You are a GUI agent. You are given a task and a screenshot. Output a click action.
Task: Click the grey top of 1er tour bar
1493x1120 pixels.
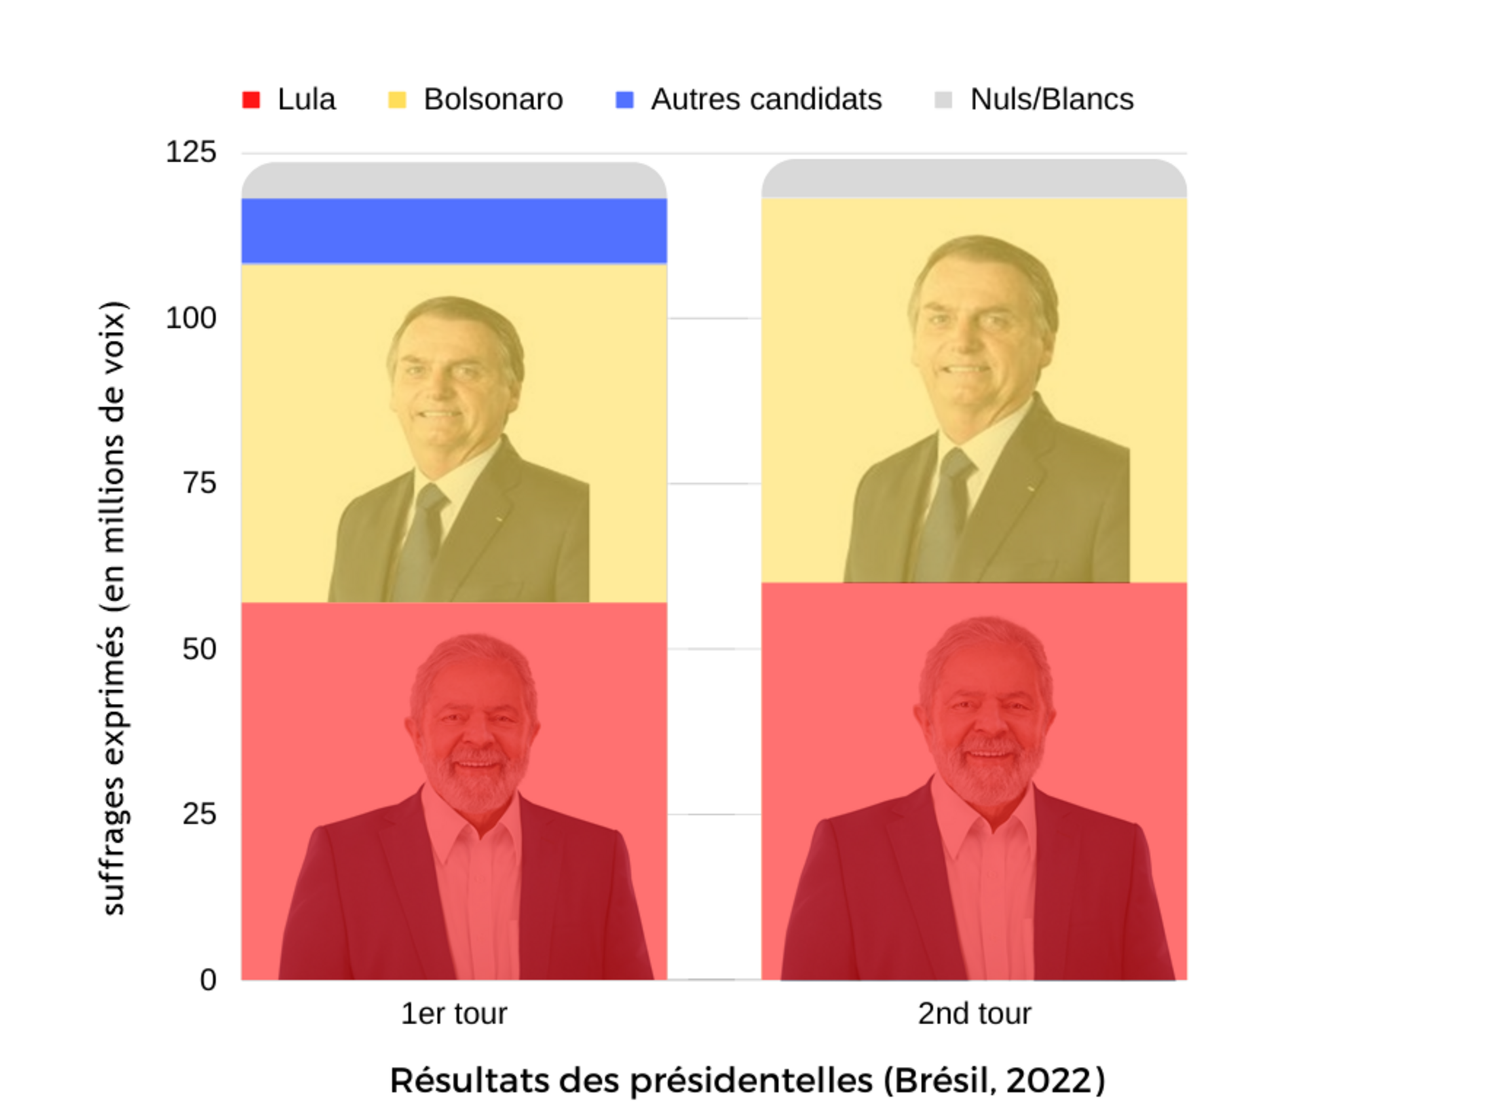pos(454,181)
